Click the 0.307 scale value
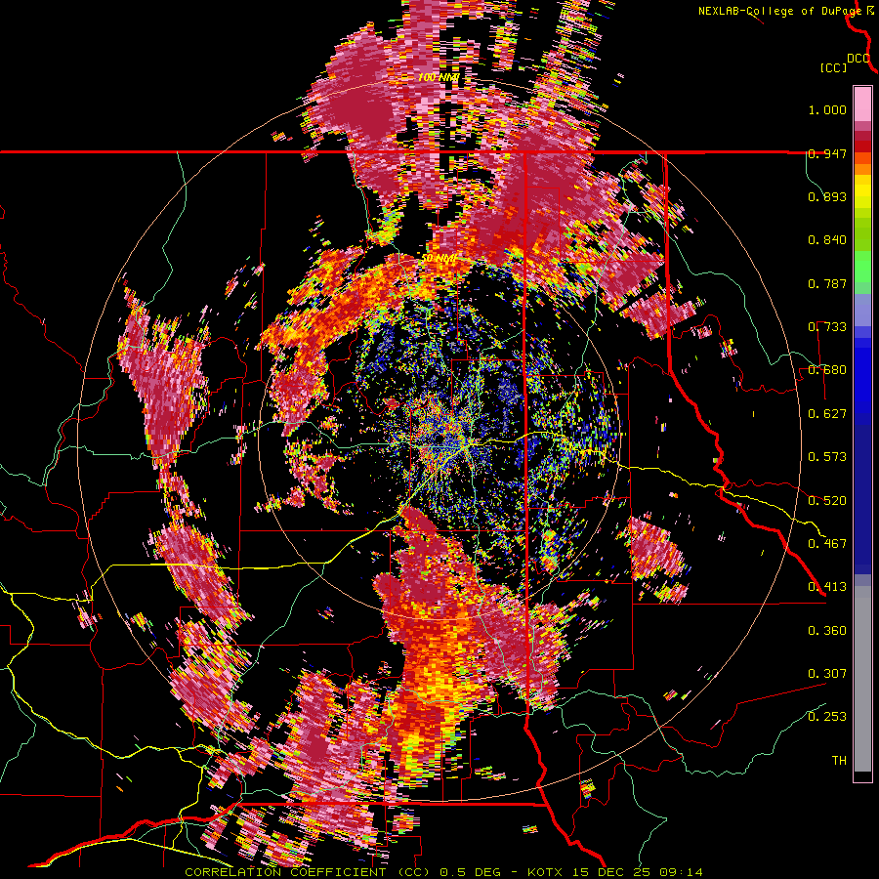This screenshot has height=879, width=879. [827, 674]
